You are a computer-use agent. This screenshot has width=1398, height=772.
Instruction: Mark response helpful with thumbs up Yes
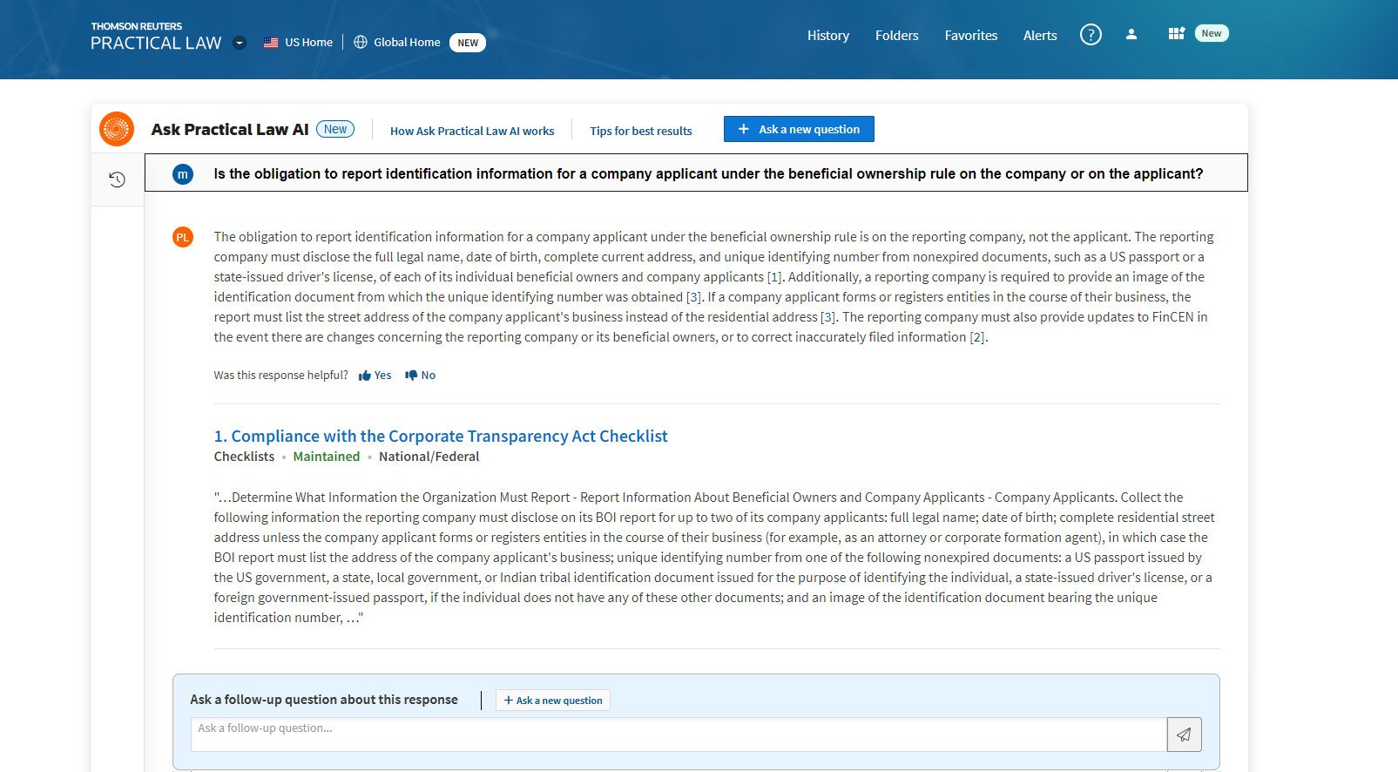375,376
